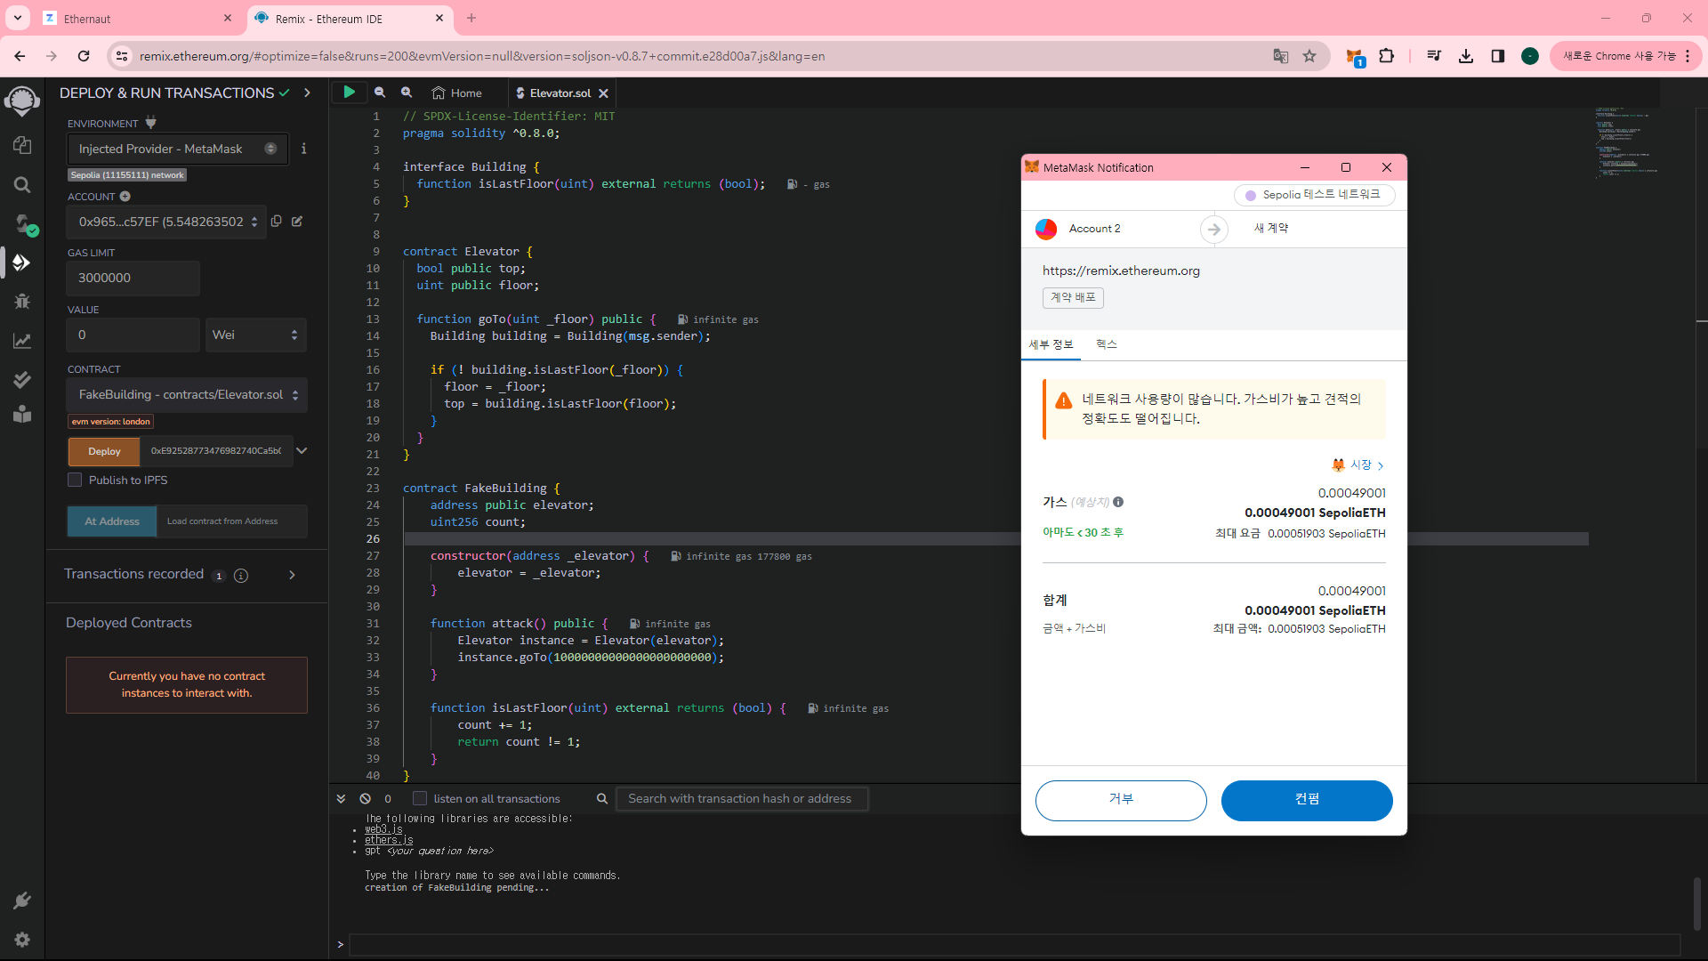Select the Deploy & run transactions sidebar icon

coord(22,262)
